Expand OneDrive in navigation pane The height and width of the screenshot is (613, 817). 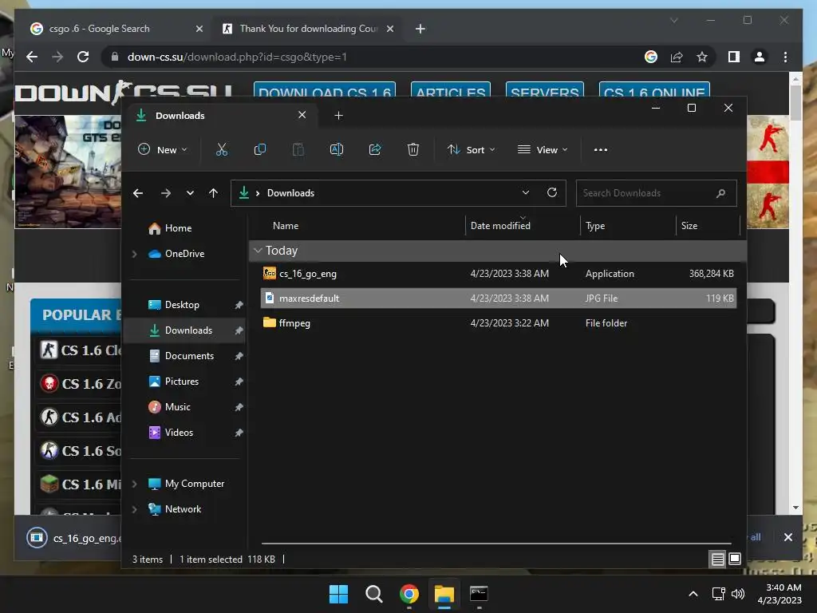[x=134, y=254]
